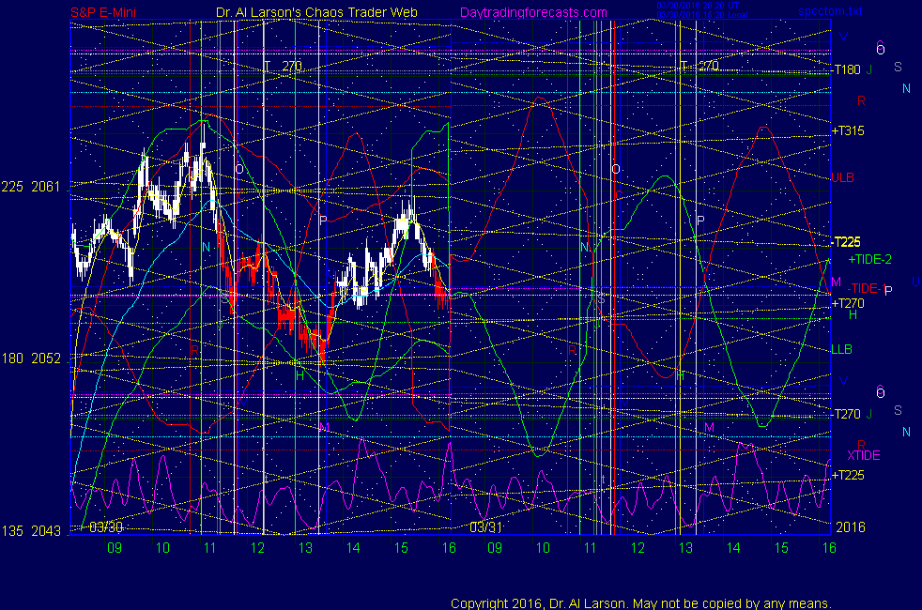The width and height of the screenshot is (922, 610).
Task: Click the red "S&P E-Mini" chart title
Action: 103,12
